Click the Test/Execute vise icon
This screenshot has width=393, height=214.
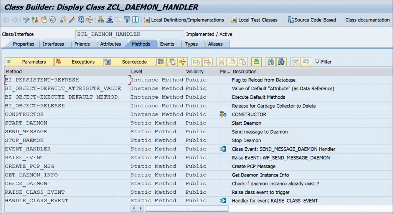(81, 20)
